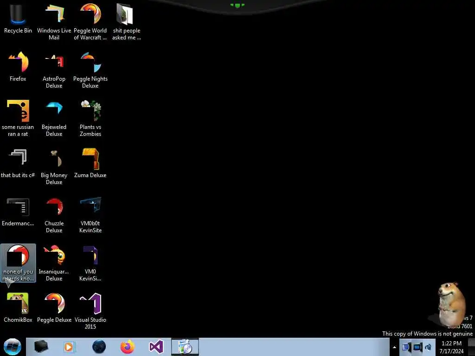Select the VM0b0t KevinSite icon
475x356 pixels.
pos(90,215)
